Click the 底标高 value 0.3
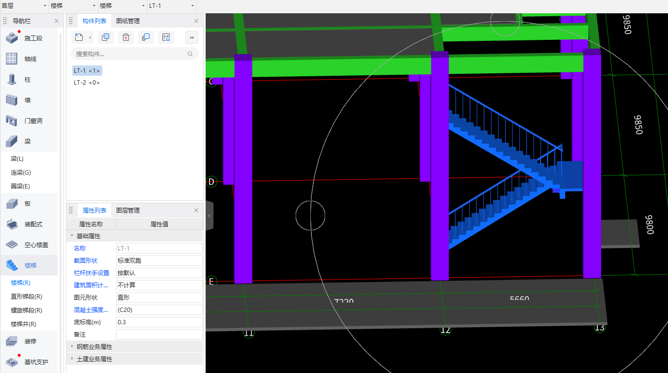668x373 pixels. coord(159,322)
